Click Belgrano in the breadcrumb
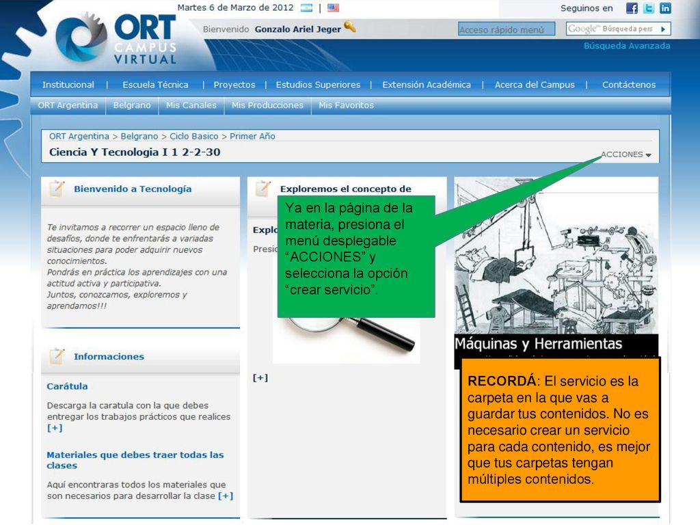The width and height of the screenshot is (700, 525). coord(139,136)
